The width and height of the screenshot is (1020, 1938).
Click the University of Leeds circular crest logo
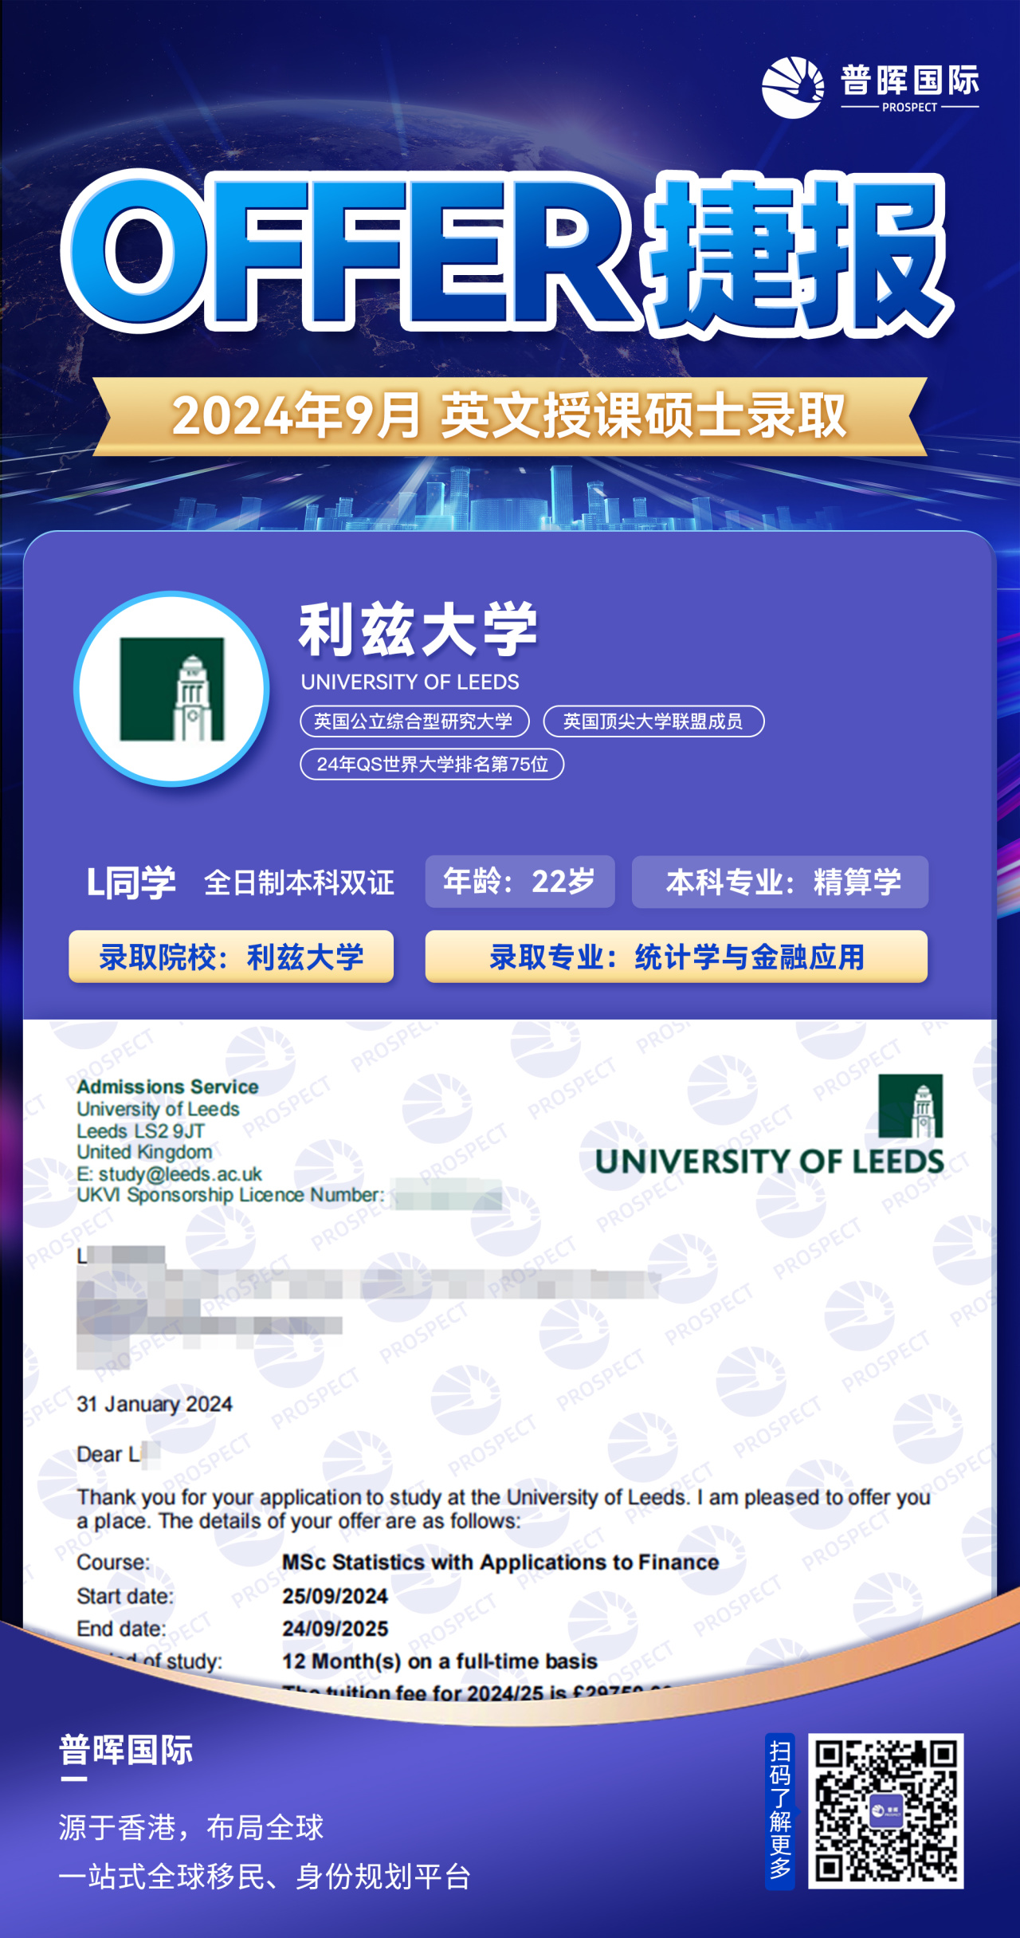[x=171, y=689]
